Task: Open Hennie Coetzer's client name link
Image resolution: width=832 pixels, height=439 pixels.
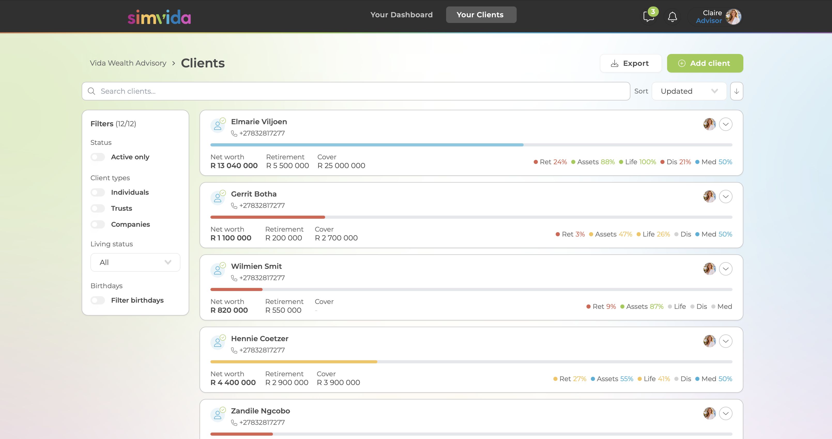Action: 260,339
